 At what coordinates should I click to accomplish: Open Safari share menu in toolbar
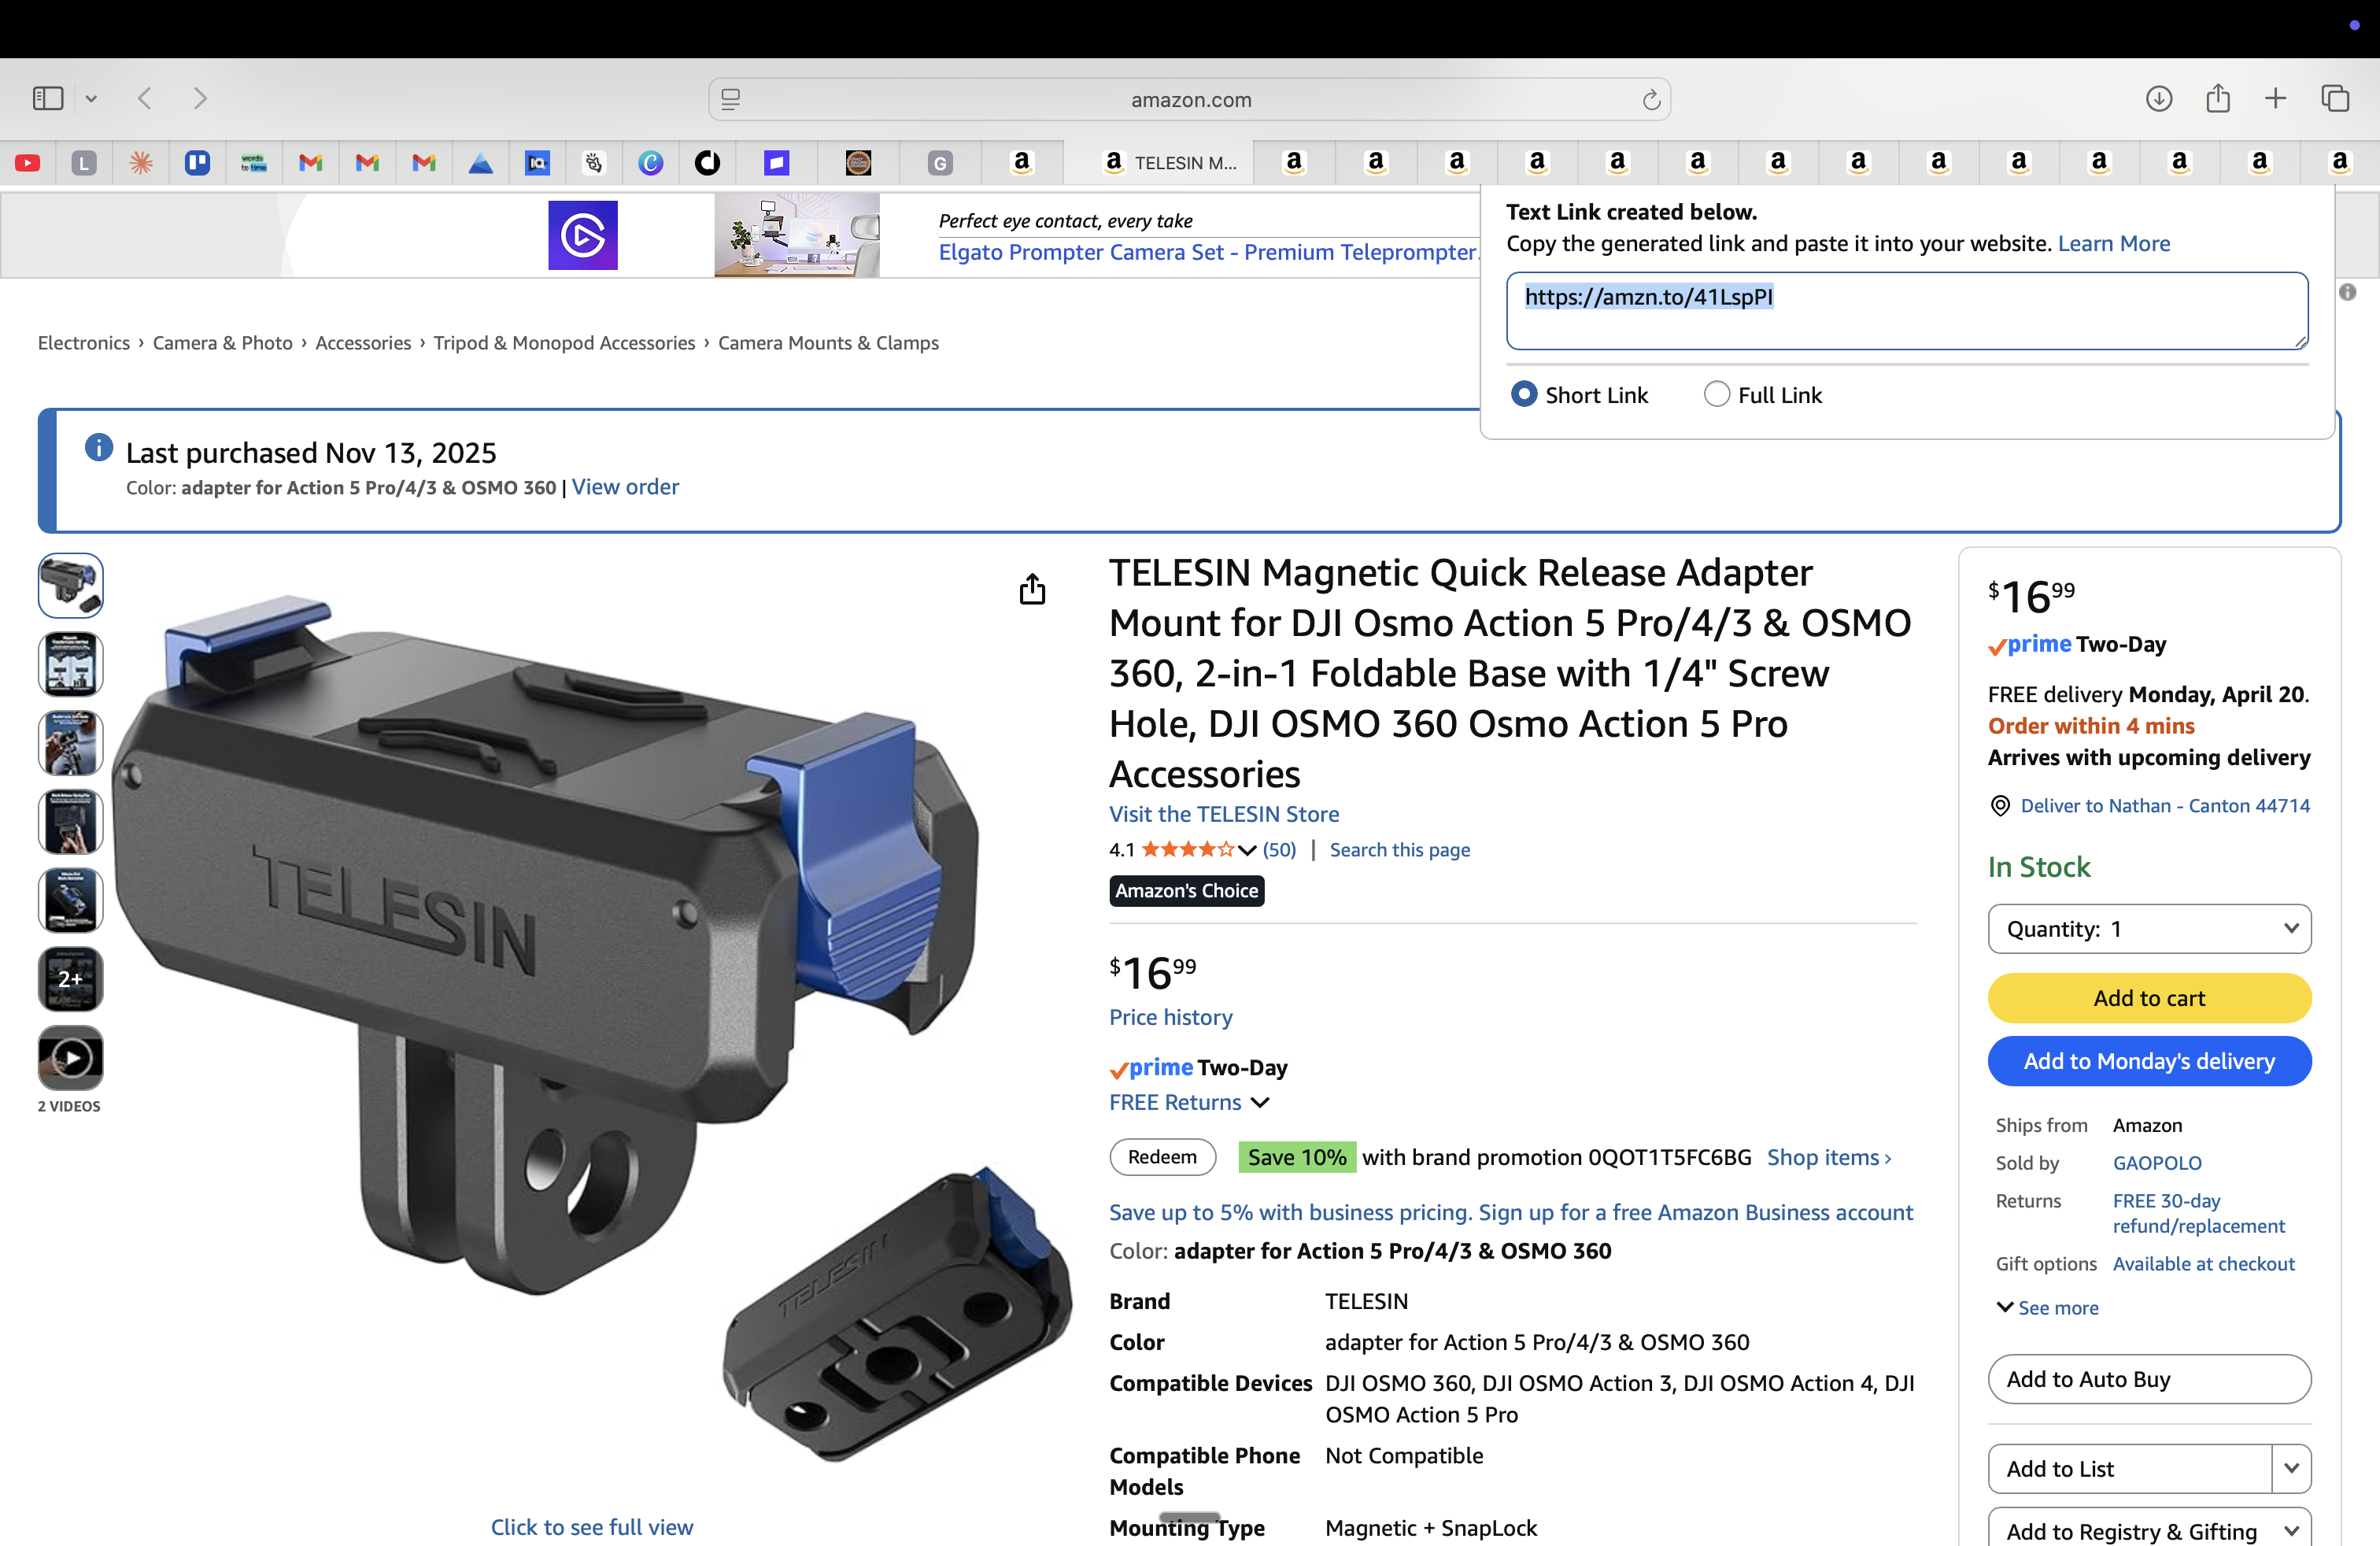pyautogui.click(x=2218, y=97)
